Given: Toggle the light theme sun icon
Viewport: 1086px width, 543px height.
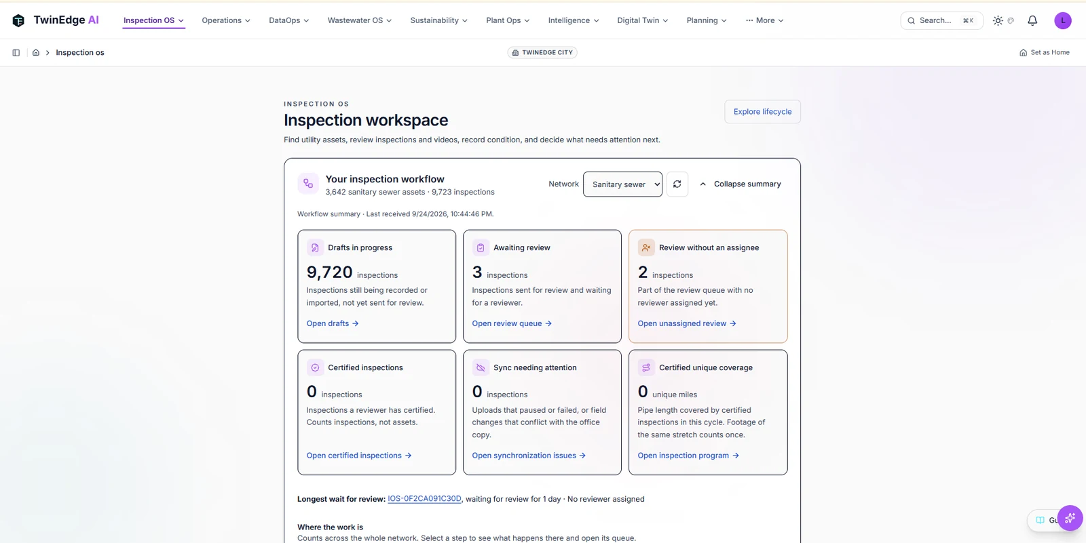Looking at the screenshot, I should [x=998, y=21].
